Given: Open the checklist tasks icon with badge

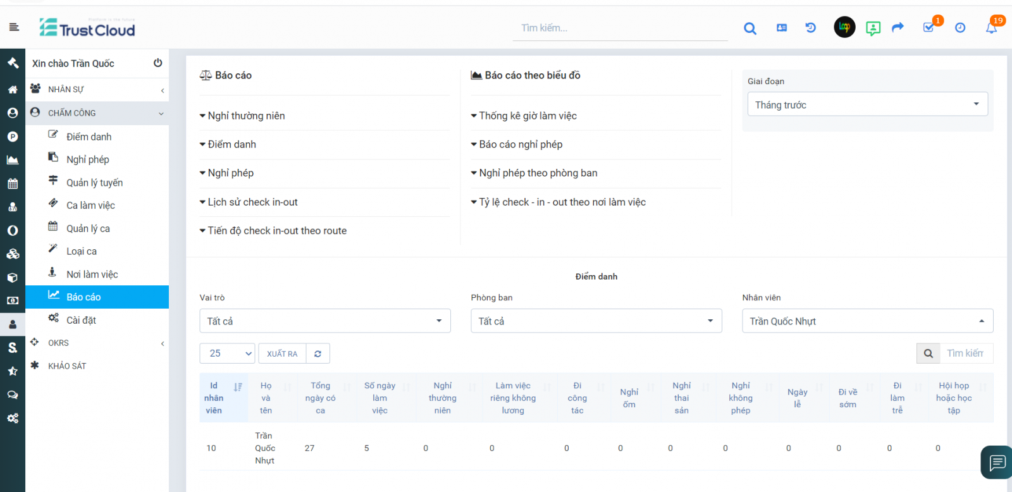Looking at the screenshot, I should [x=929, y=27].
